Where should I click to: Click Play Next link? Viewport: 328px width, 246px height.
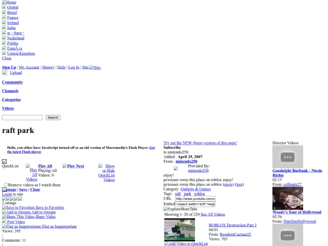coord(75,166)
